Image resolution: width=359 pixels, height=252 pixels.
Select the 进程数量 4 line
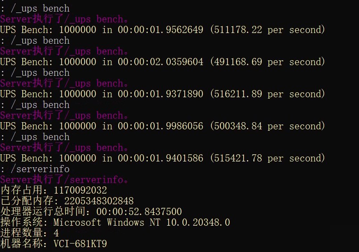[29, 233]
